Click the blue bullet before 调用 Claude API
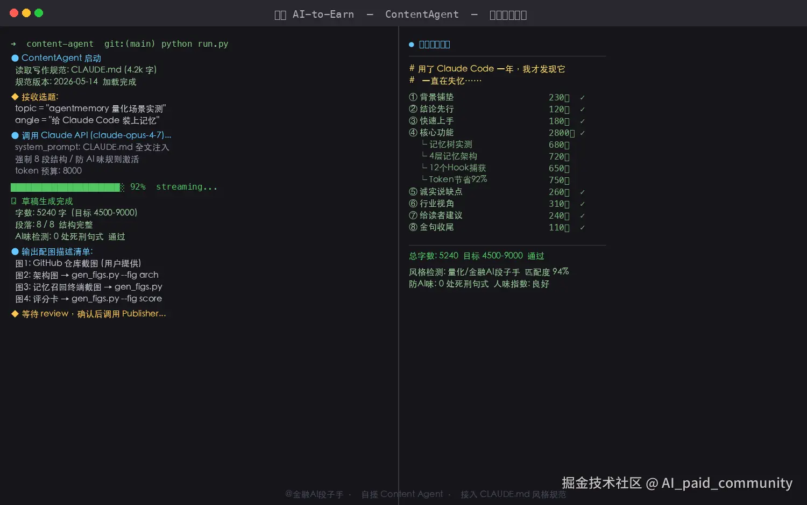The width and height of the screenshot is (807, 505). [x=15, y=135]
